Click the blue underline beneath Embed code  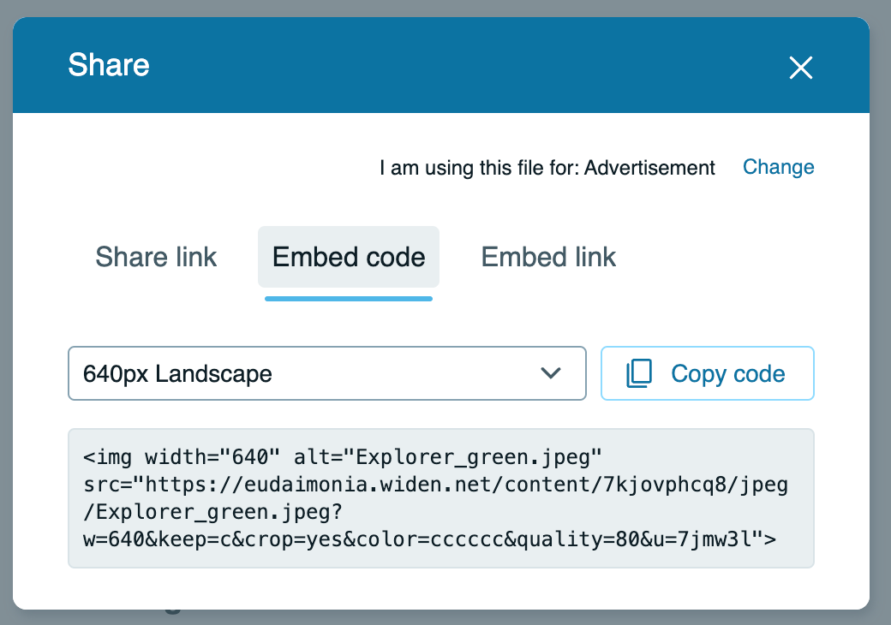pos(349,298)
